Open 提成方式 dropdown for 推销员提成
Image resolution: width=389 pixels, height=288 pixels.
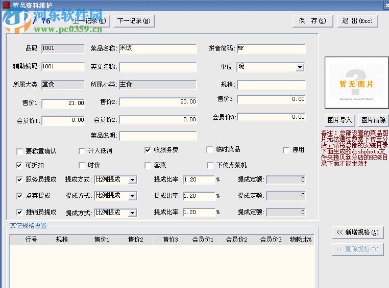pyautogui.click(x=133, y=213)
